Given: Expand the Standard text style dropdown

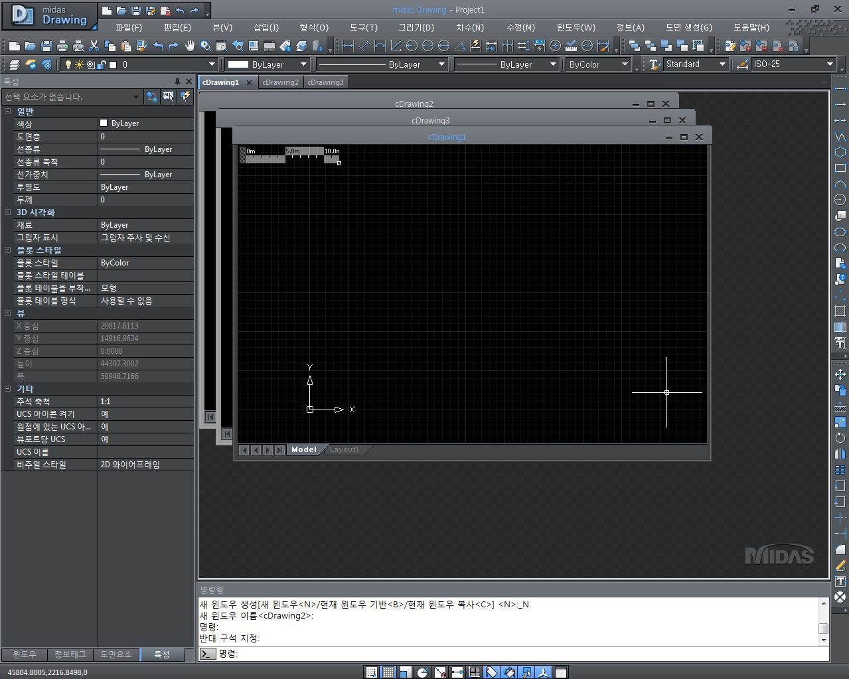Looking at the screenshot, I should (x=722, y=64).
